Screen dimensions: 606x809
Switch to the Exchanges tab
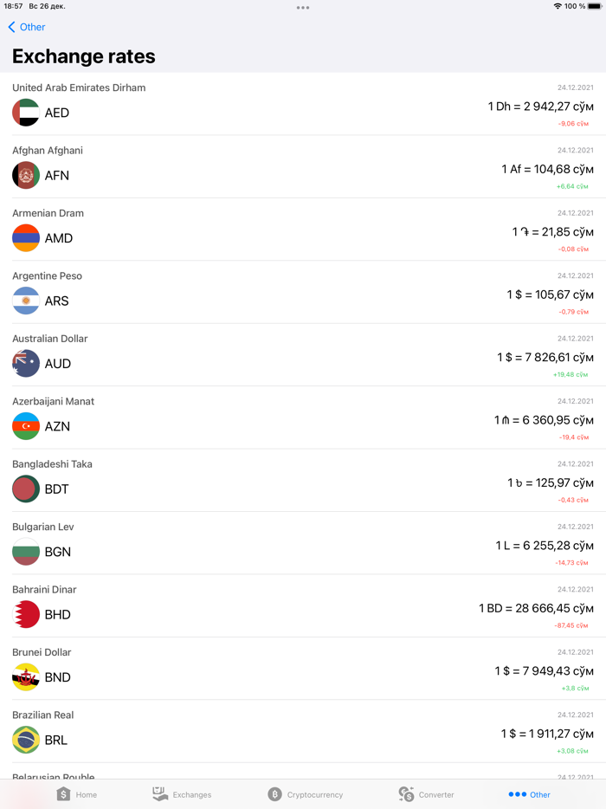click(182, 794)
